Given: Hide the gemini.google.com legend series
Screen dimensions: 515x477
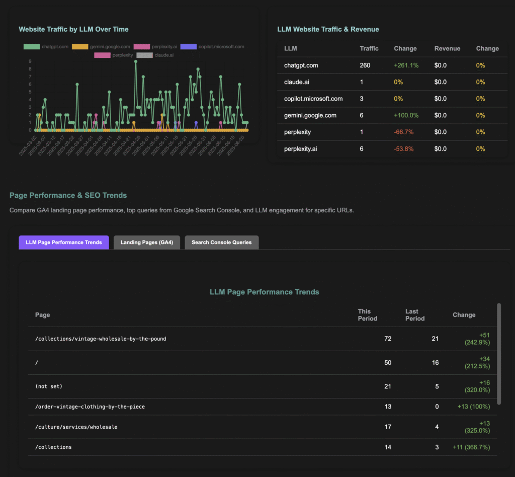Looking at the screenshot, I should pyautogui.click(x=101, y=47).
